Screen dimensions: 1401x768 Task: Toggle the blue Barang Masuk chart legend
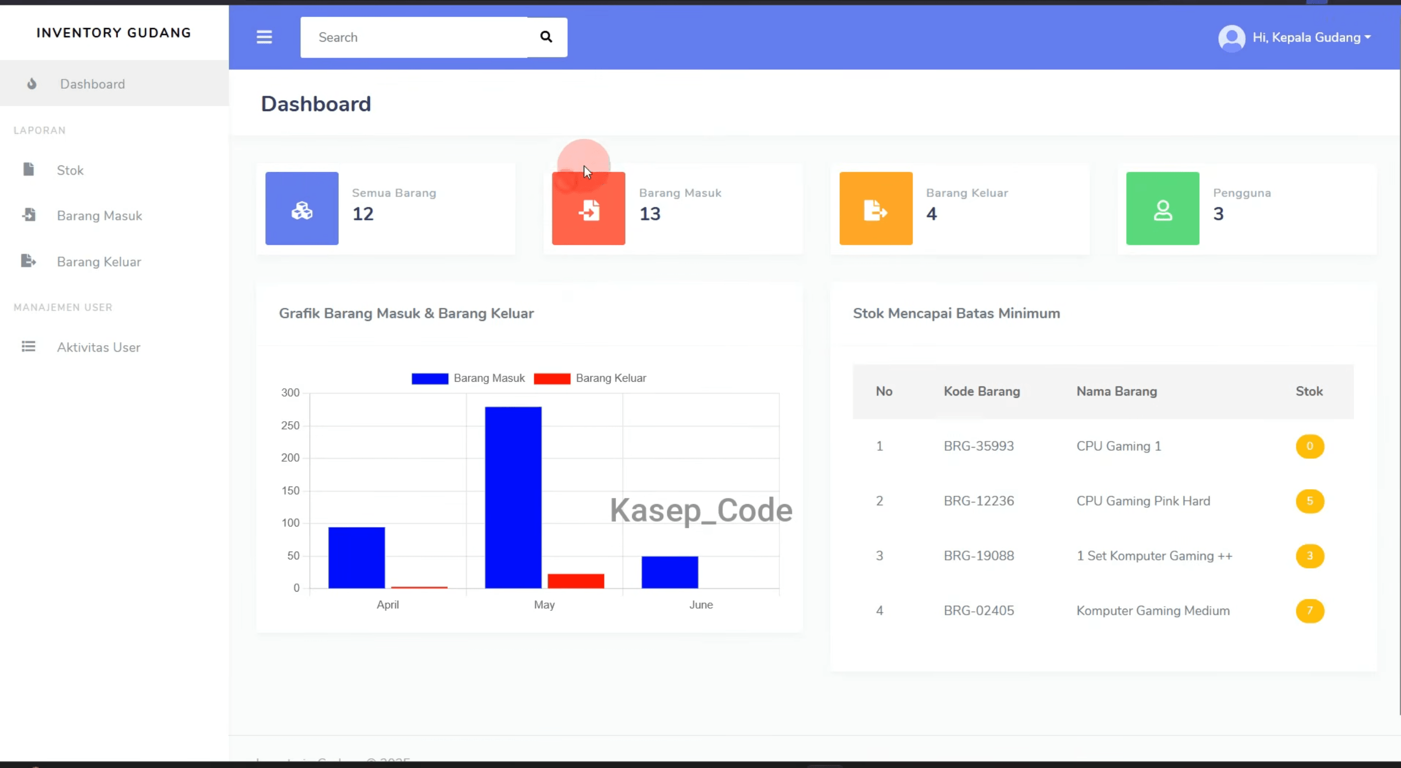[x=468, y=378]
